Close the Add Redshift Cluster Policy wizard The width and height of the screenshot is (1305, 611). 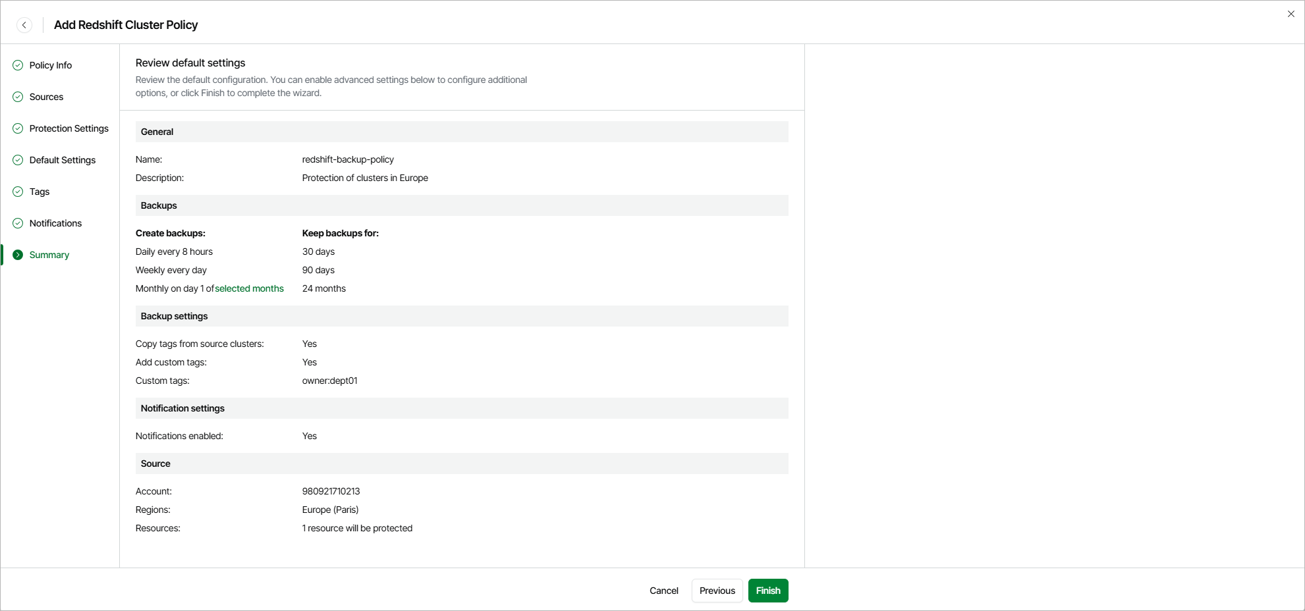[x=1291, y=14]
